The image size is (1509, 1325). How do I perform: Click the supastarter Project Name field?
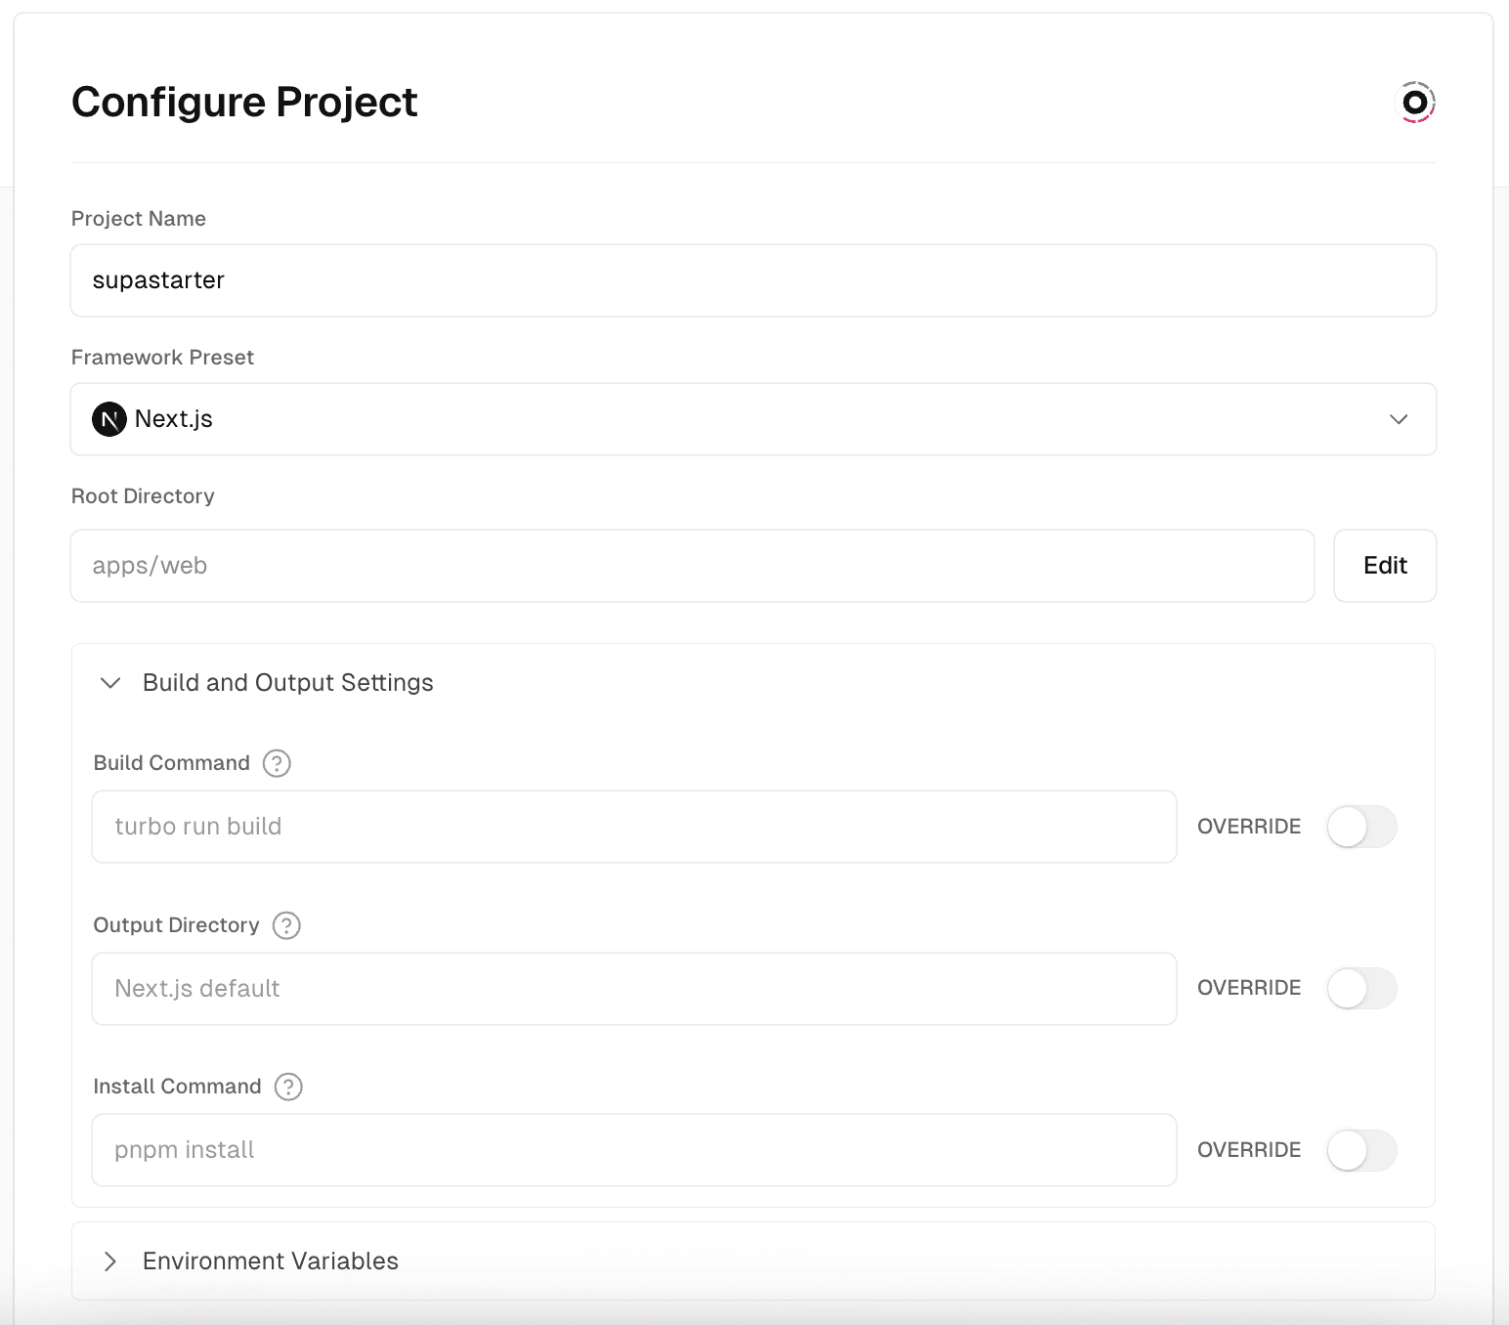(753, 280)
